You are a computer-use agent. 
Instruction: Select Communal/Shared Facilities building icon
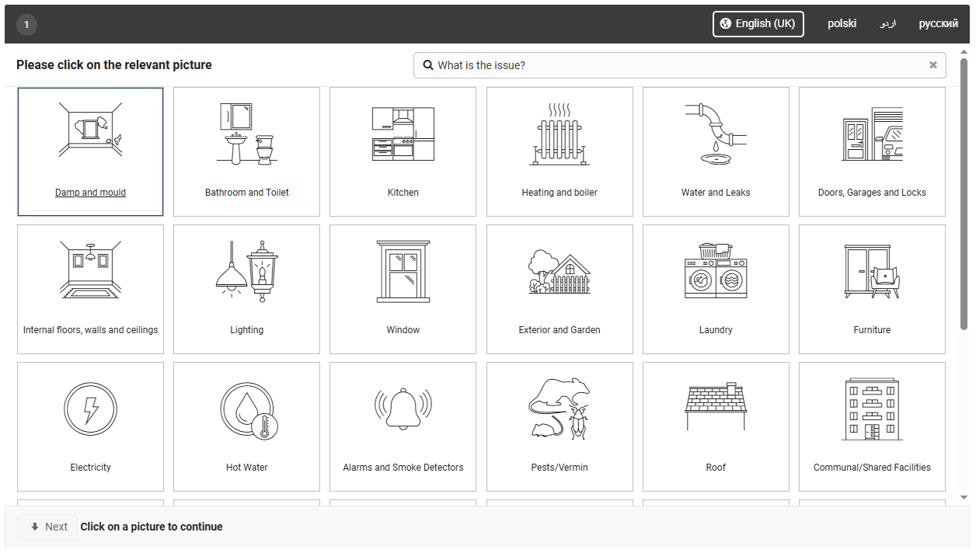(872, 409)
